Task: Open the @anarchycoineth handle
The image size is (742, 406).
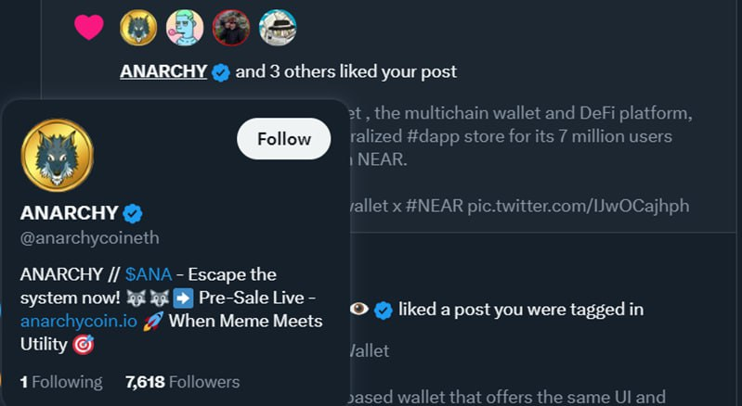Action: tap(89, 238)
